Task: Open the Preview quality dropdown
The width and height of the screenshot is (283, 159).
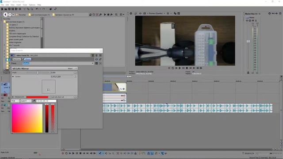Action: click(157, 13)
